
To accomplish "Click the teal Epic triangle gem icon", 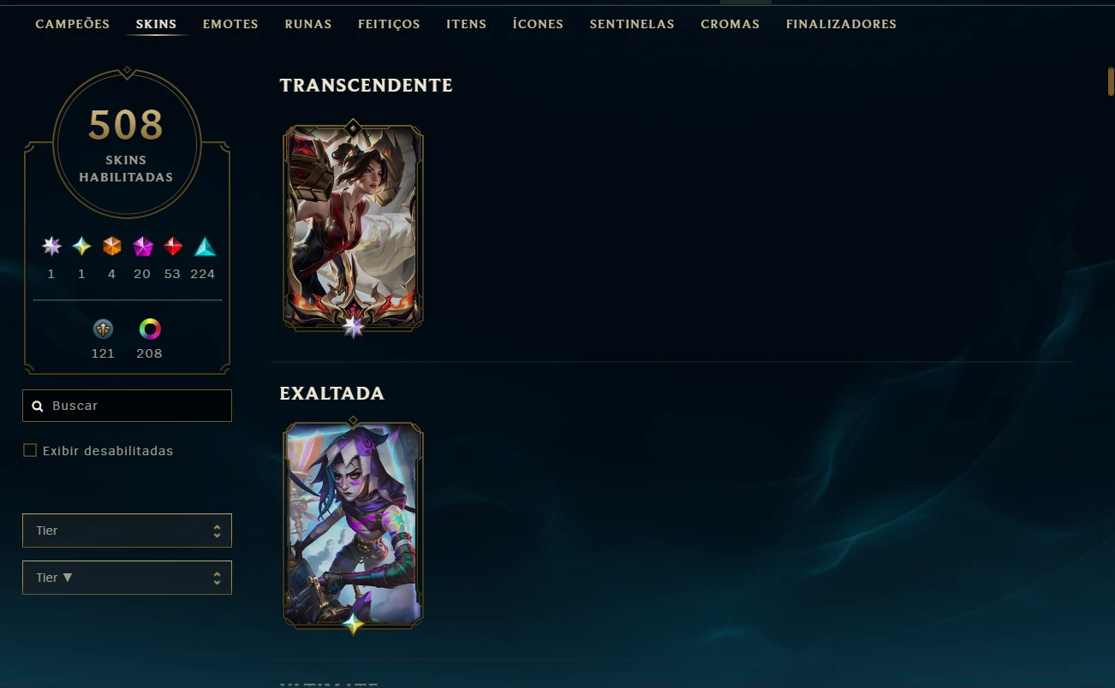I will point(205,246).
